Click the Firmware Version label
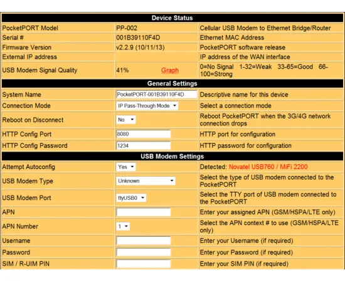Screen dimensions: 345x282 tap(26, 47)
